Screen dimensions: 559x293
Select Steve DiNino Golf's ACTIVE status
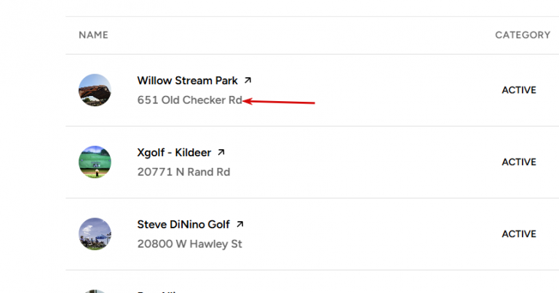519,234
